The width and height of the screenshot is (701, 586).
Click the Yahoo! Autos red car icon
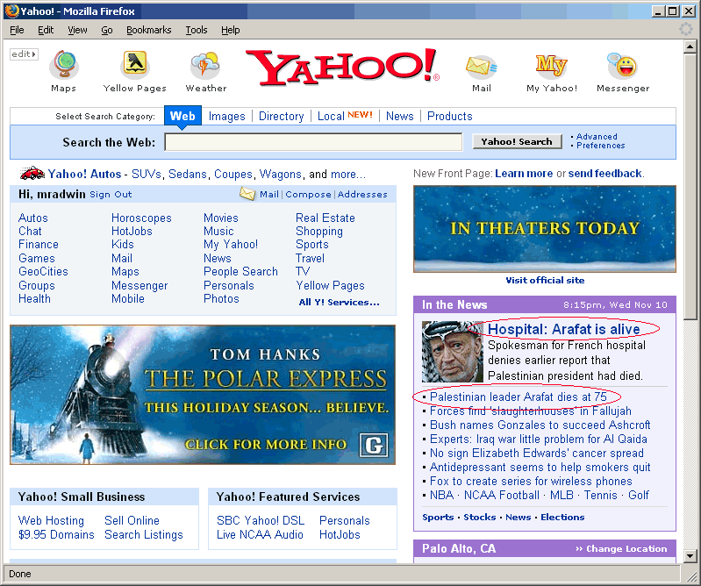click(32, 174)
